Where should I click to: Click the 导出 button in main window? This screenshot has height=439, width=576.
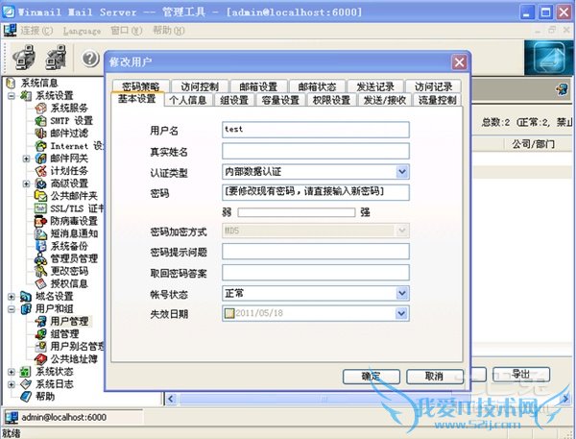pos(521,375)
